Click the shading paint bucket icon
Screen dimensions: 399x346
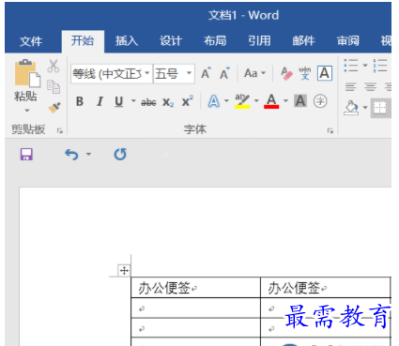pyautogui.click(x=351, y=108)
